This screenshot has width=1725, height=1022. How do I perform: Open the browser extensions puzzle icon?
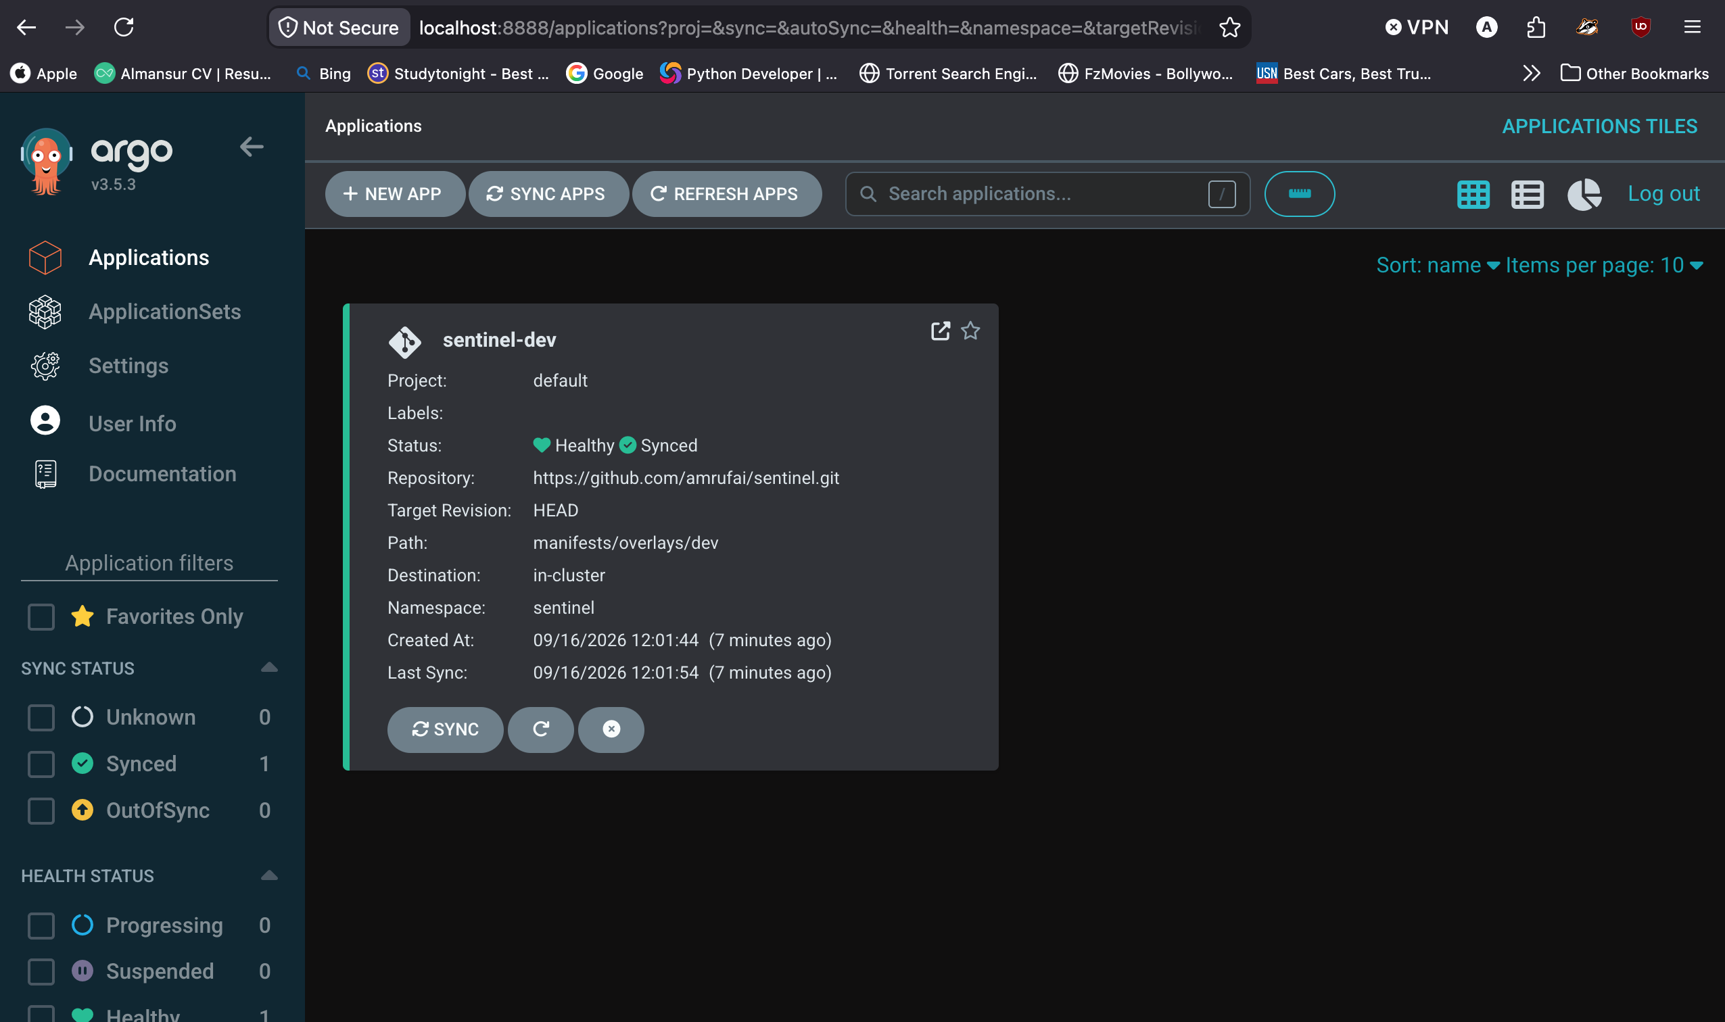click(1536, 28)
